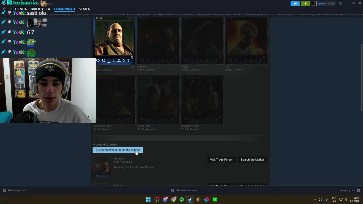Open the network tray icon

pos(341,199)
